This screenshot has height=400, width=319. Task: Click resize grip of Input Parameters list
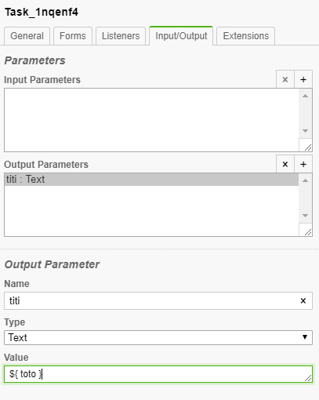point(308,147)
